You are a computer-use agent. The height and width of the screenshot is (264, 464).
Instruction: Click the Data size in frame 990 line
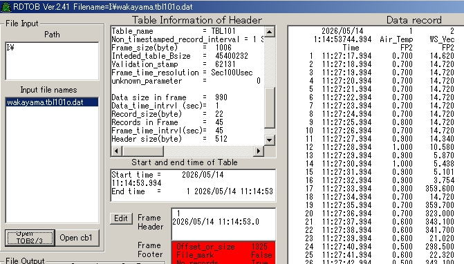tap(169, 97)
